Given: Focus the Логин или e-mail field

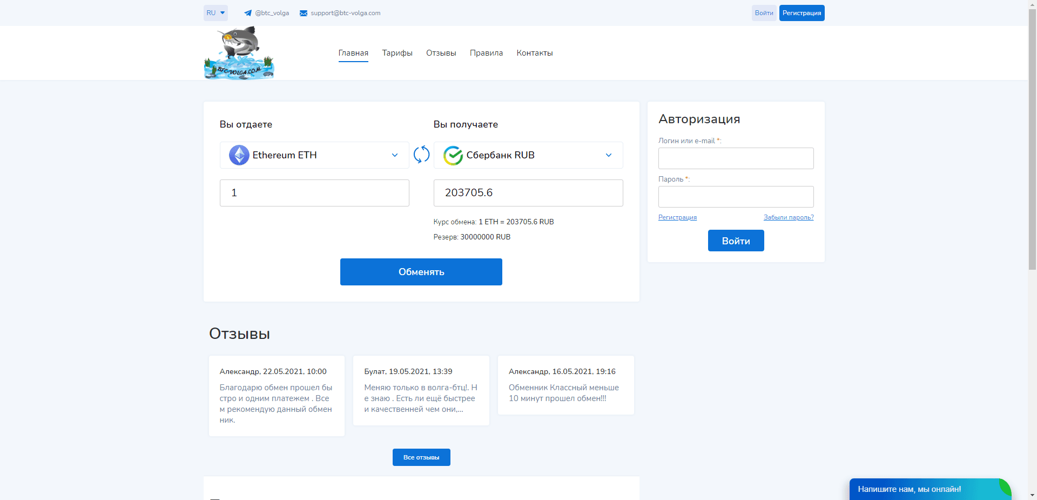Looking at the screenshot, I should pos(736,158).
